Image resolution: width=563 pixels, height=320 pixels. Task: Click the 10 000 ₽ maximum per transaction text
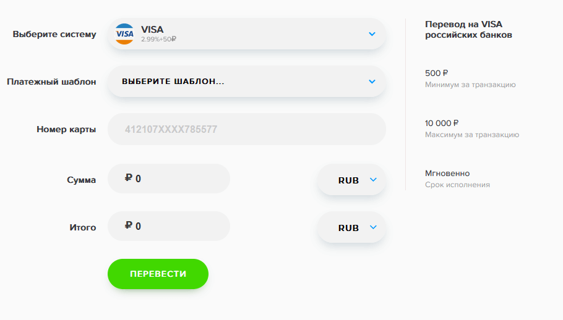coord(442,123)
